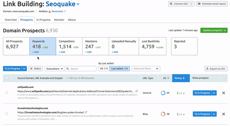The height and width of the screenshot is (126, 230).
Task: Click + Add under Competitors
Action: (x=62, y=52)
